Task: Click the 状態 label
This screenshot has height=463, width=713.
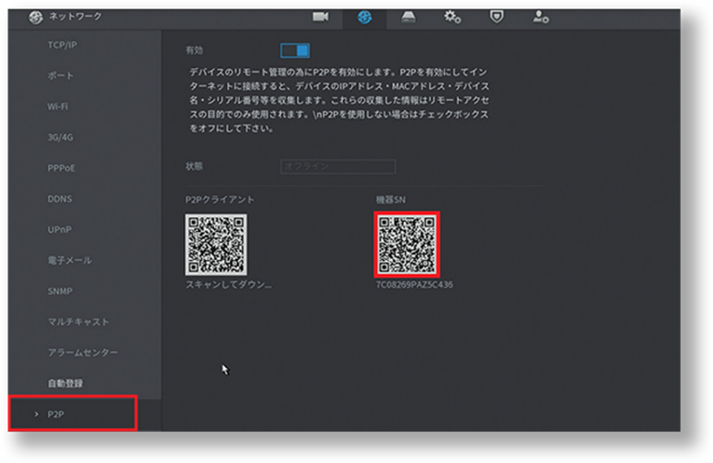Action: [195, 167]
